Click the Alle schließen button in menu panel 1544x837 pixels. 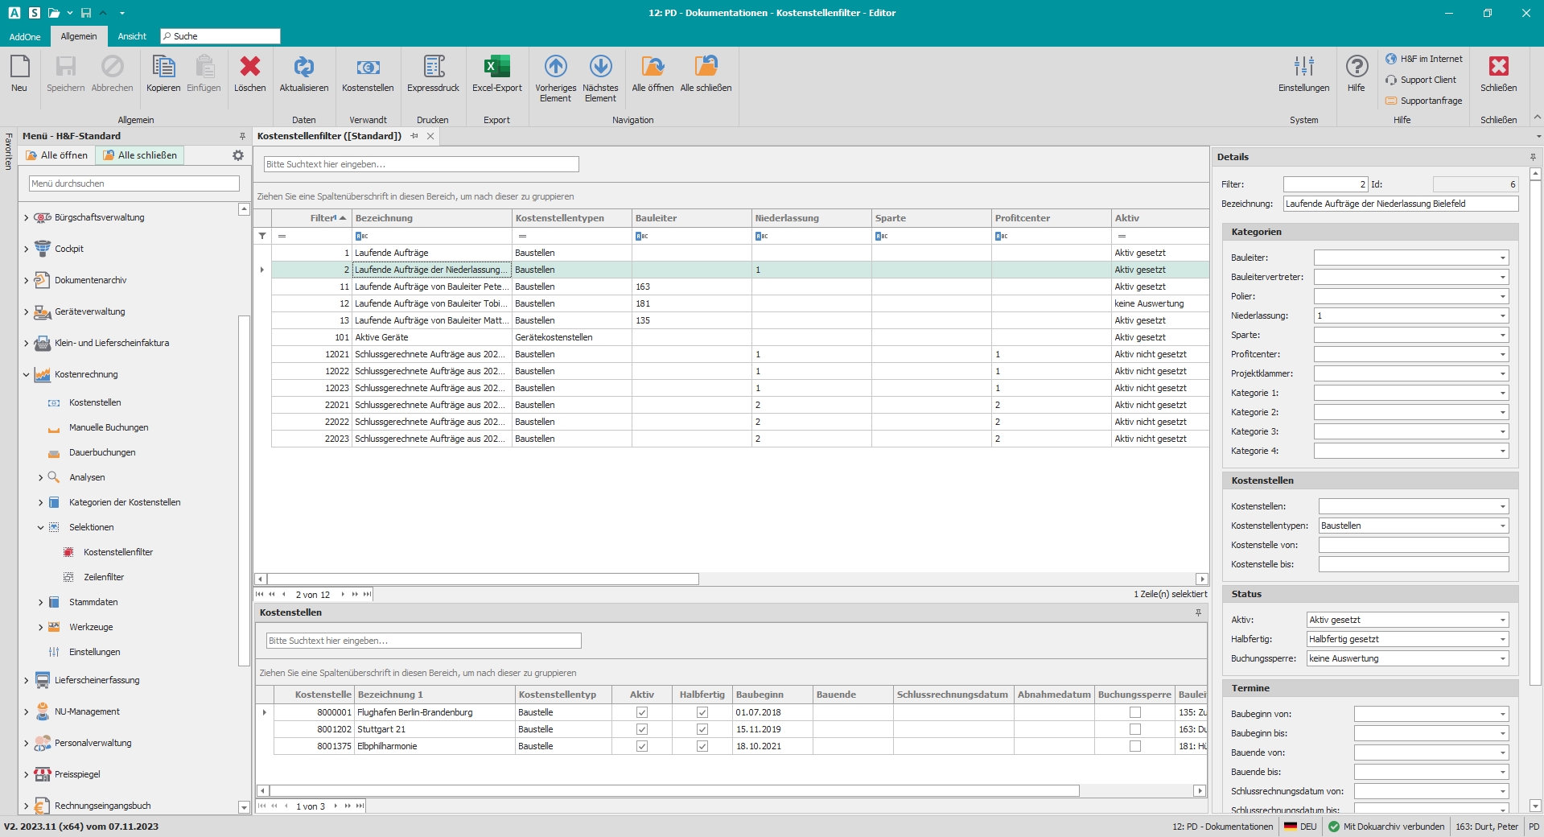(140, 155)
